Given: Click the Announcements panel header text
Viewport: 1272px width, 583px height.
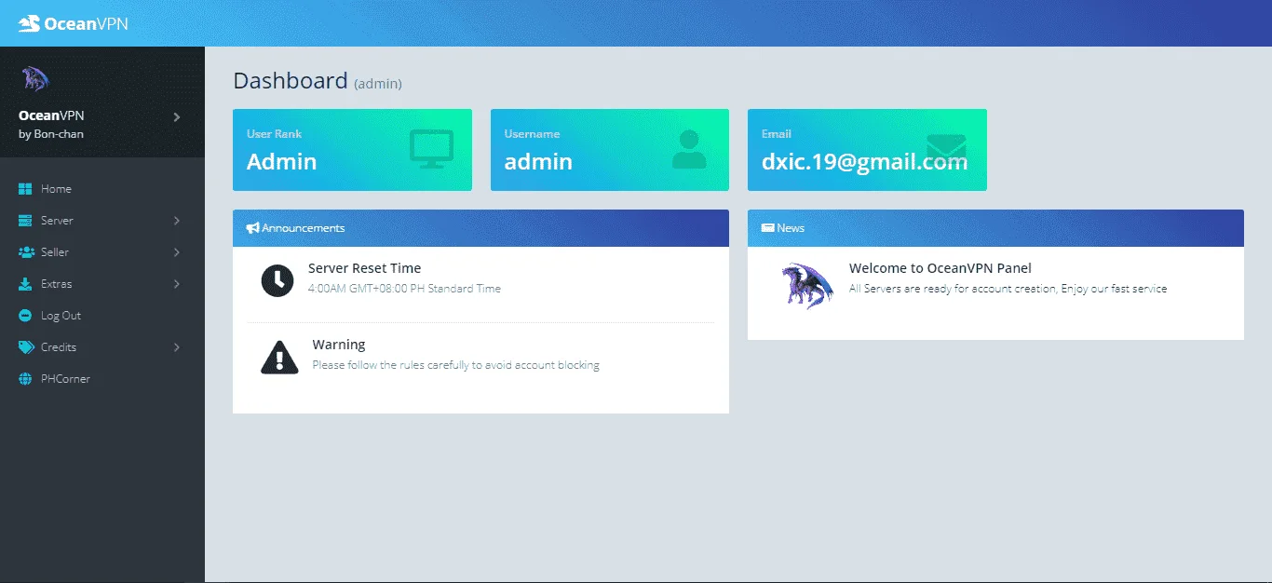Looking at the screenshot, I should pyautogui.click(x=304, y=228).
